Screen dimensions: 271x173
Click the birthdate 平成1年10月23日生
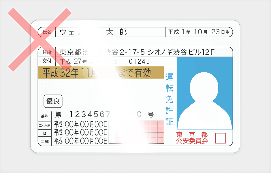tap(199, 32)
